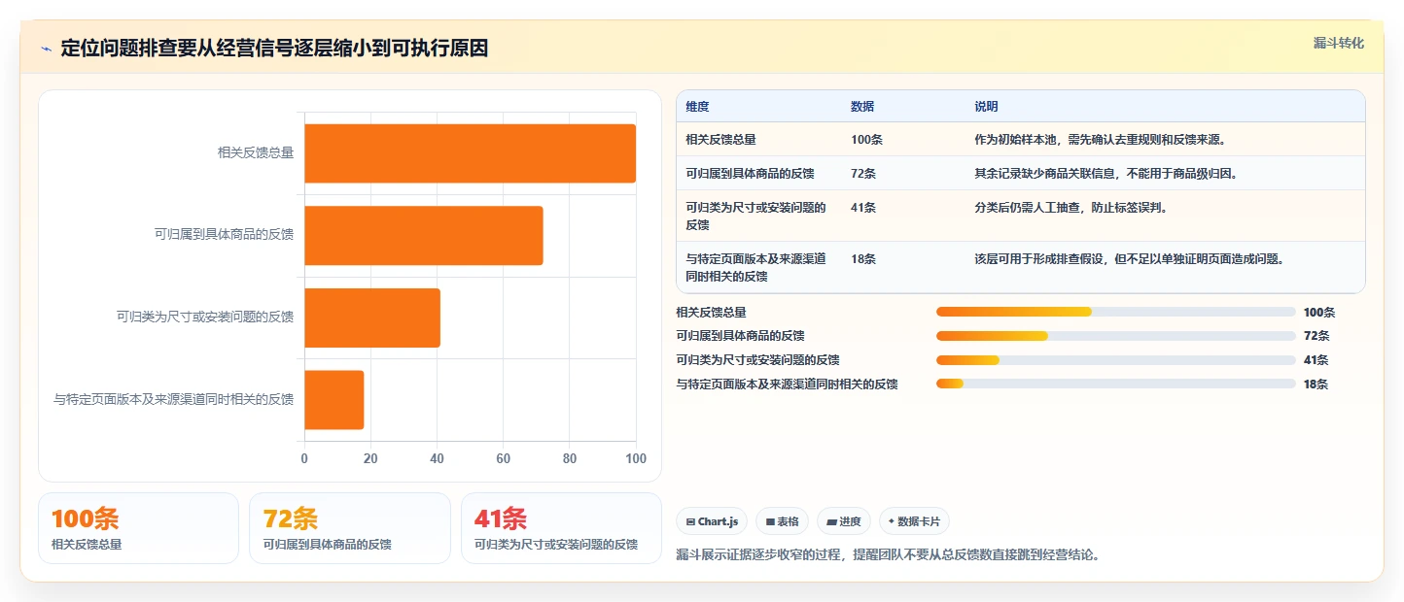The width and height of the screenshot is (1404, 602).
Task: Click the 漏斗转化 label at top right
Action: coord(1339,44)
